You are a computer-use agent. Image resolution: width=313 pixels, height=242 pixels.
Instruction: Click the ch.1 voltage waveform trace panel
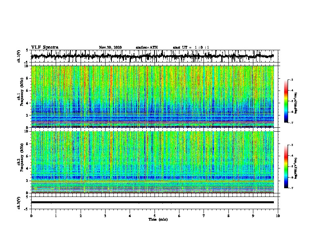(155, 56)
